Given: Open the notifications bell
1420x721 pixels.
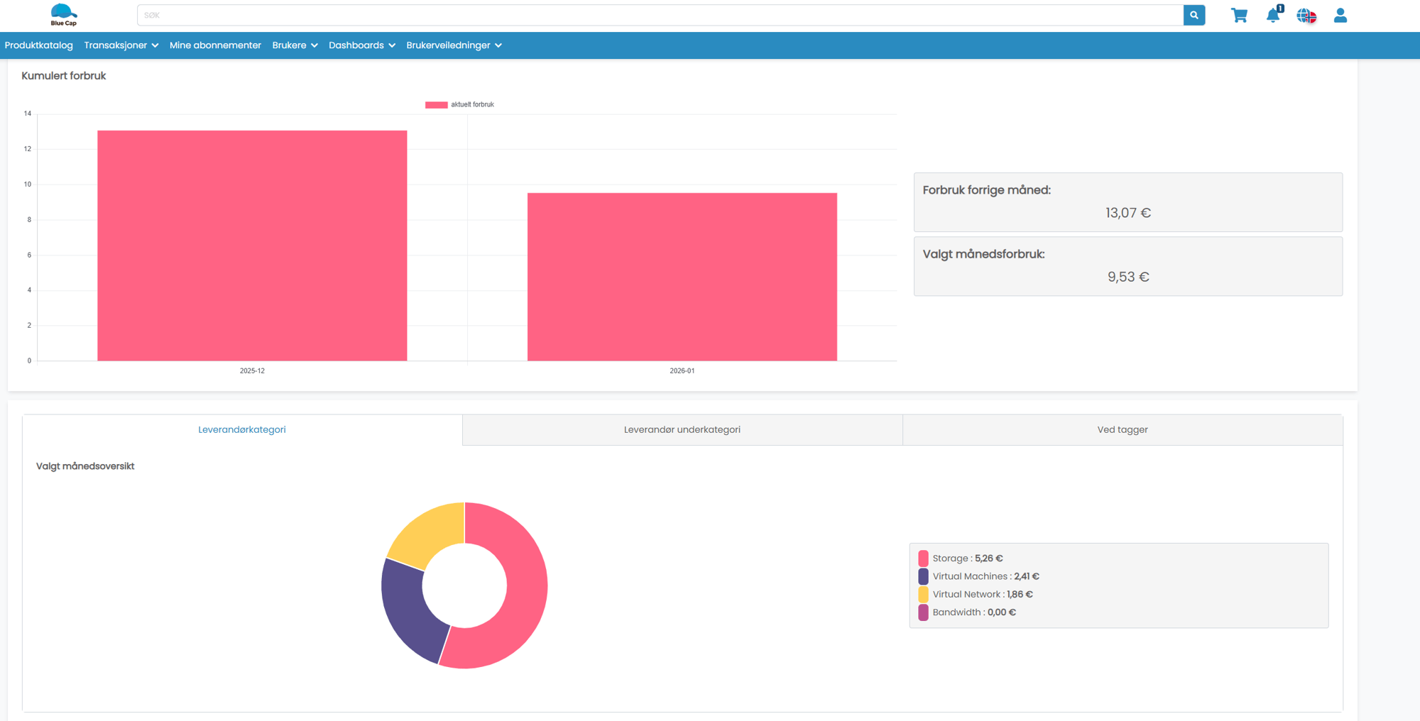Looking at the screenshot, I should tap(1272, 16).
